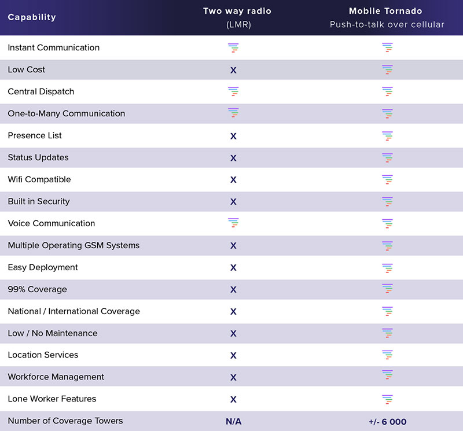The image size is (463, 431).
Task: Click the Status Updates row label
Action: 38,157
